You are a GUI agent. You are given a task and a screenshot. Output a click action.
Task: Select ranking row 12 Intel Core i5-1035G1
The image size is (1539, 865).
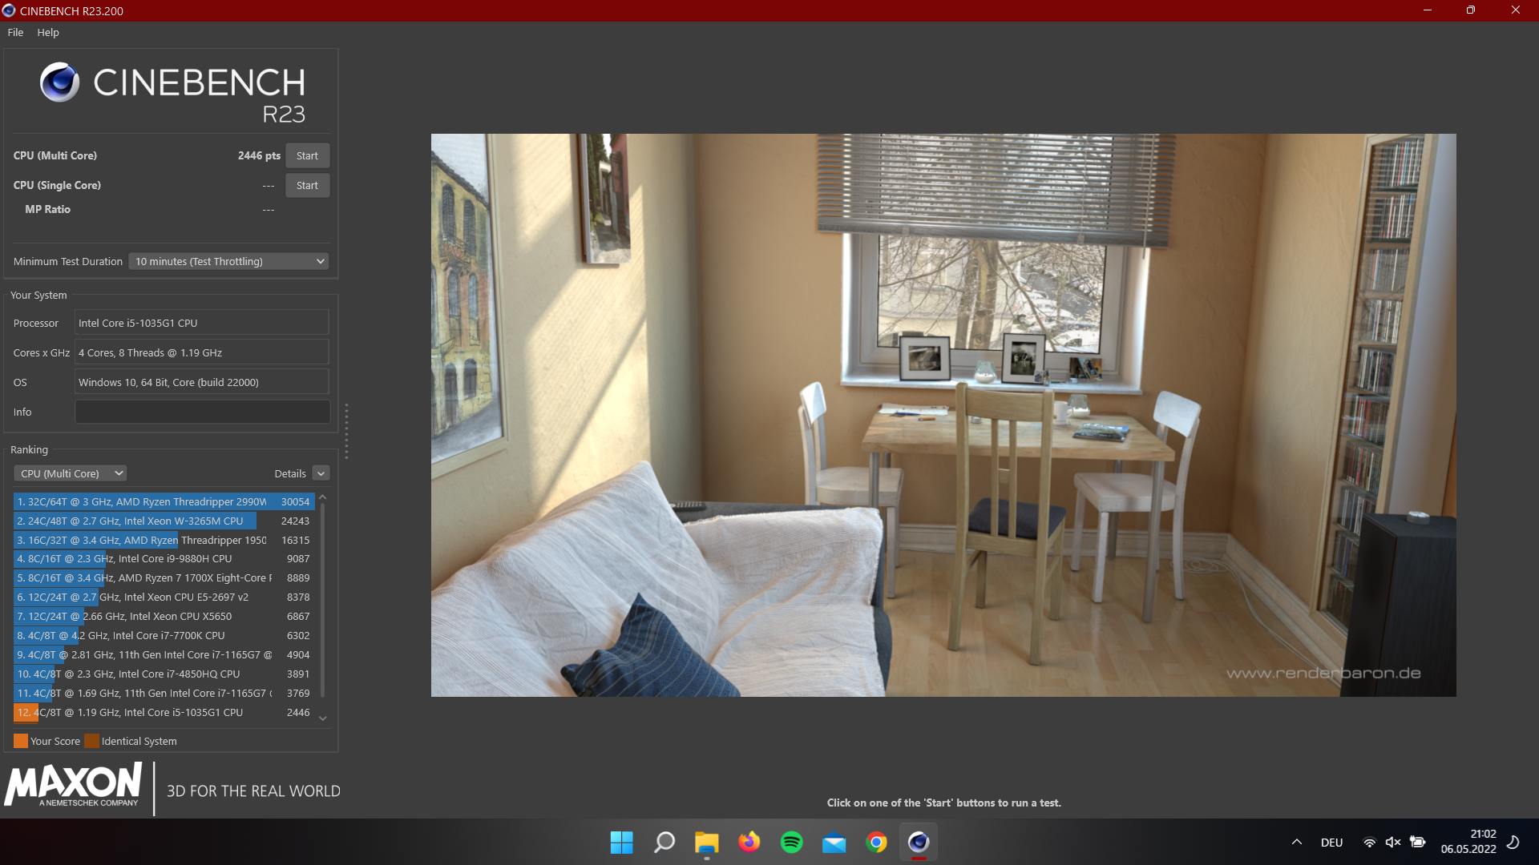click(x=164, y=712)
